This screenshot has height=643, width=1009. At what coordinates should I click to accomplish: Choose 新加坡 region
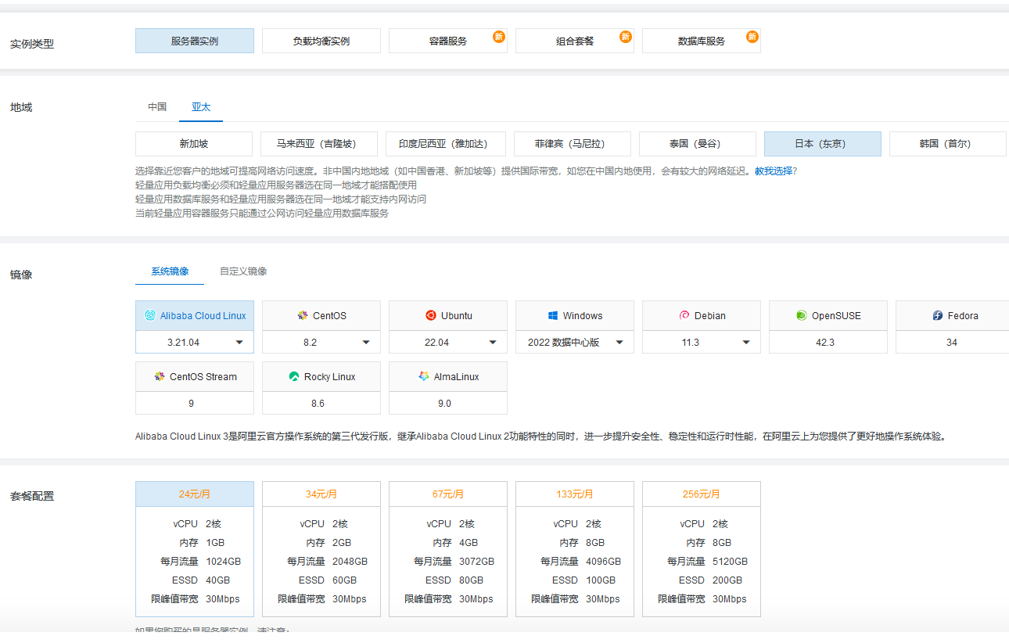coord(194,144)
